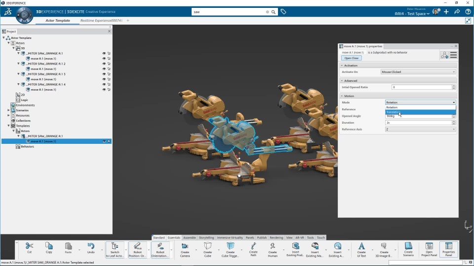
Task: Collapse the Motion section
Action: pos(342,96)
